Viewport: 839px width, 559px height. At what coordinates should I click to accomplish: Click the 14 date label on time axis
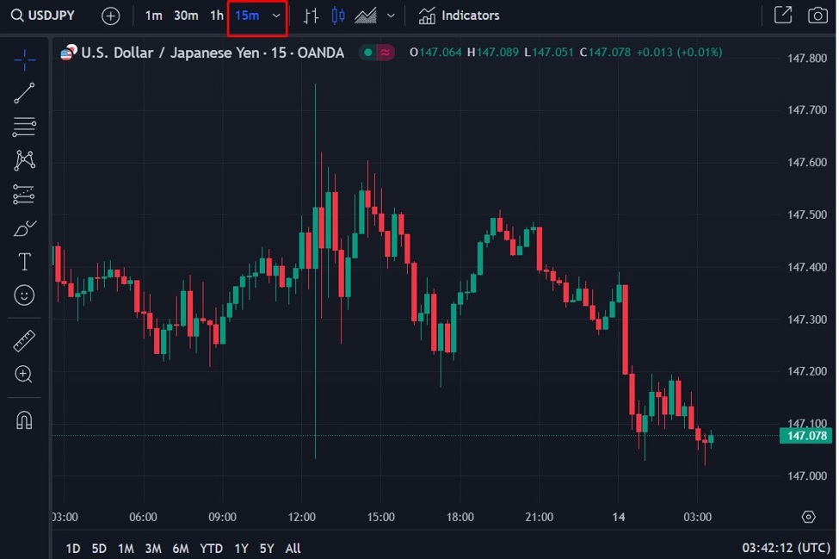click(x=619, y=518)
